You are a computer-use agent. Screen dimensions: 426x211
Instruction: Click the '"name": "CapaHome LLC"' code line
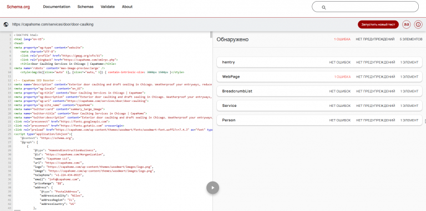point(52,158)
